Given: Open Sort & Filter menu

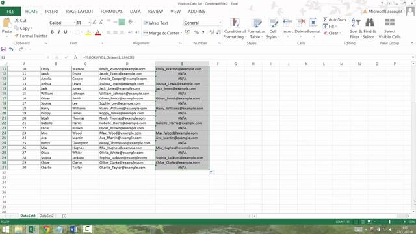Looking at the screenshot, I should click(x=356, y=28).
